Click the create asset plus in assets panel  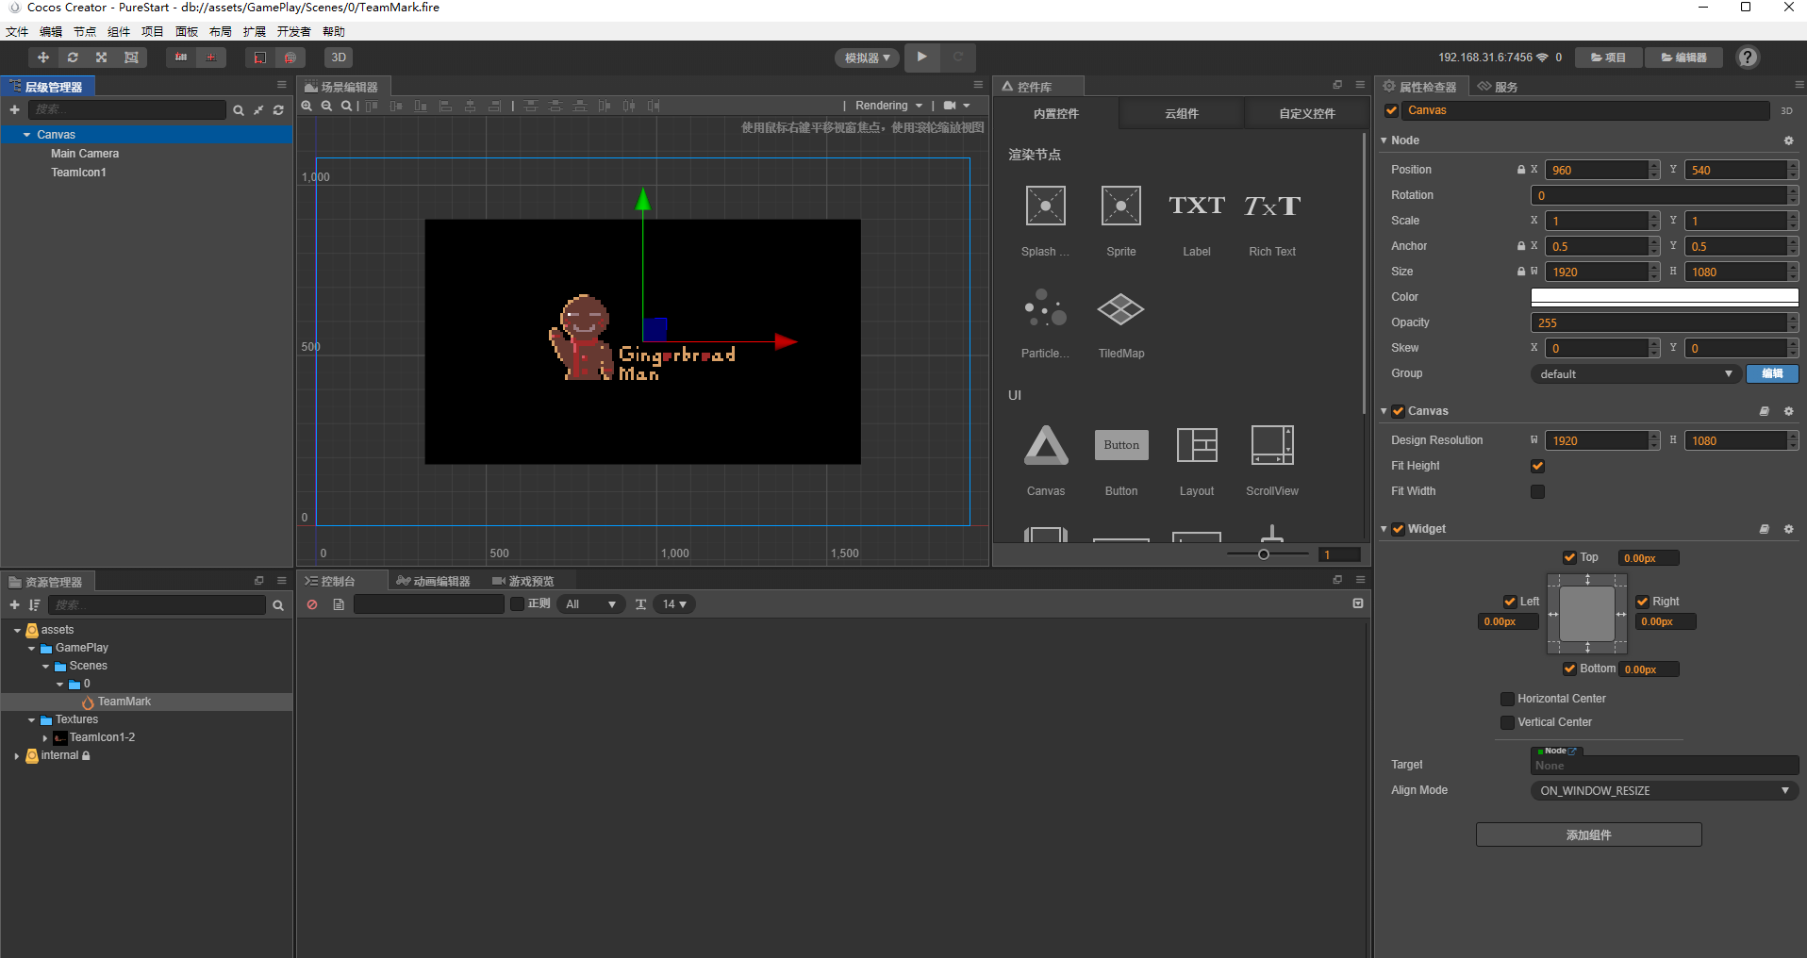14,605
